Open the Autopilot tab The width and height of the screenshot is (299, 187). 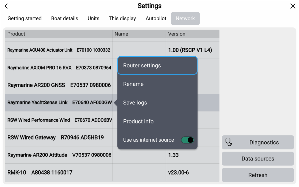tap(156, 18)
